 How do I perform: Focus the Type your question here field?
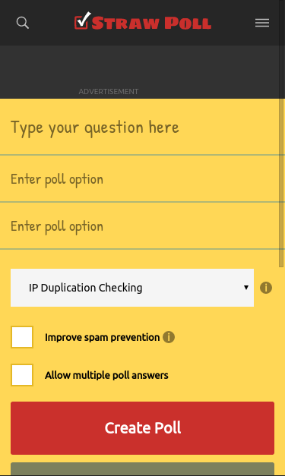tap(140, 127)
